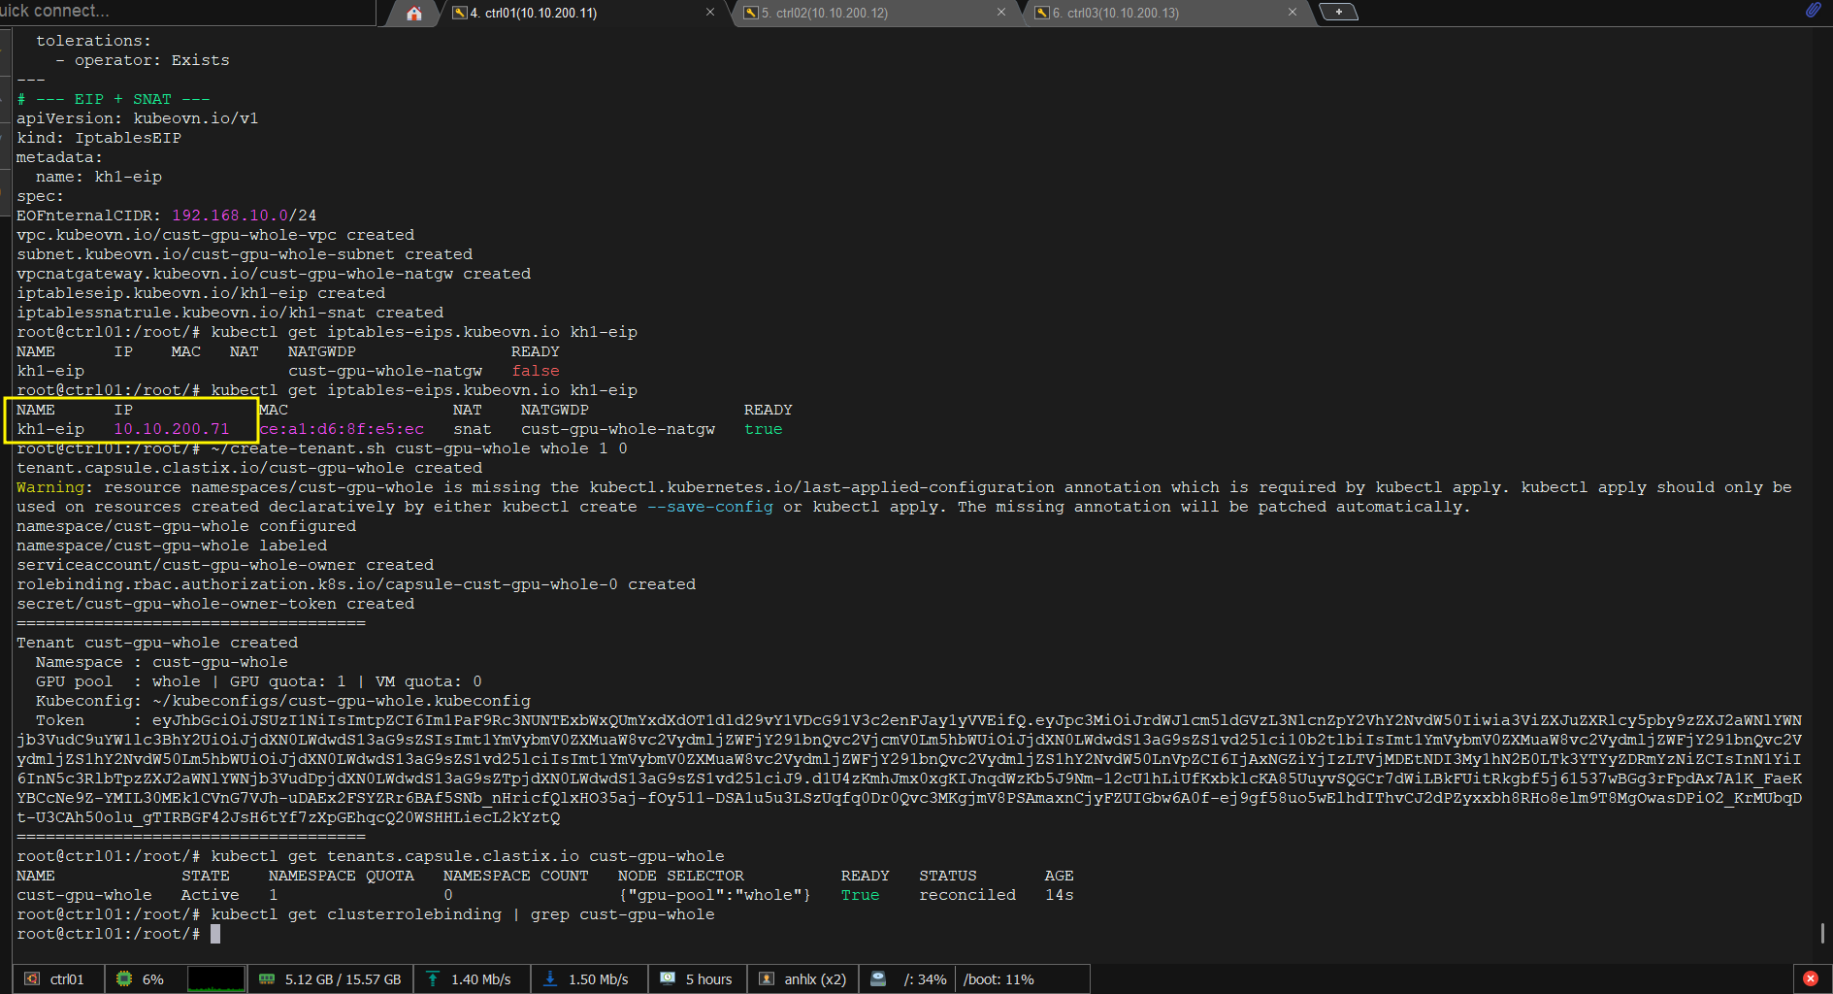Focus the Quick connect field
This screenshot has height=994, width=1833.
point(186,12)
